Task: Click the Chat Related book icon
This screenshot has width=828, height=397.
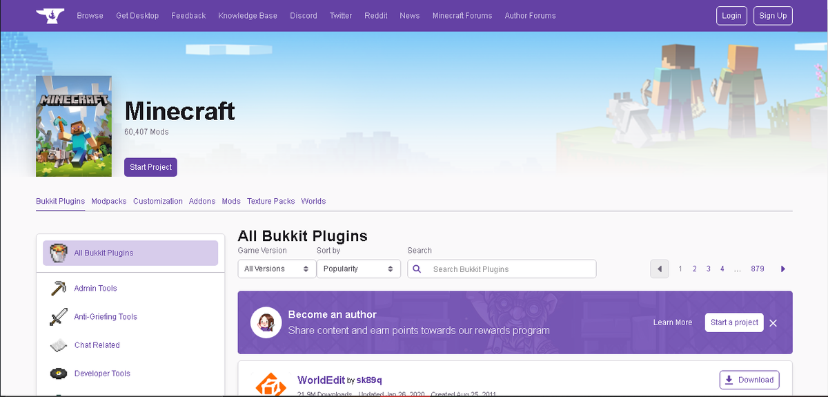Action: (x=59, y=345)
